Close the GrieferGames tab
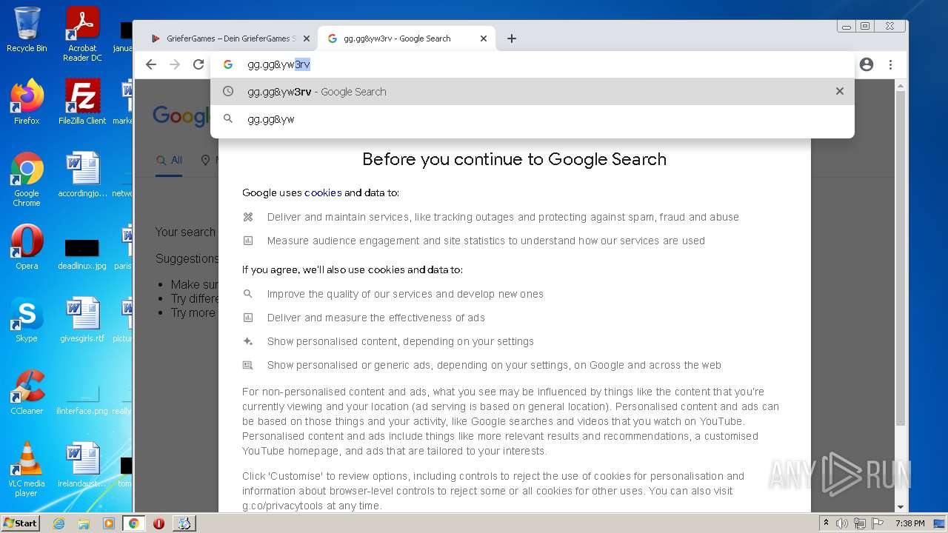 (x=307, y=38)
